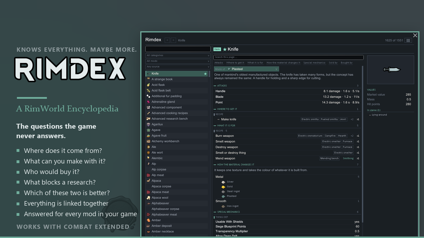This screenshot has height=238, width=424.
Task: Open the Iron ingot entry under Smooth
Action: point(230,206)
